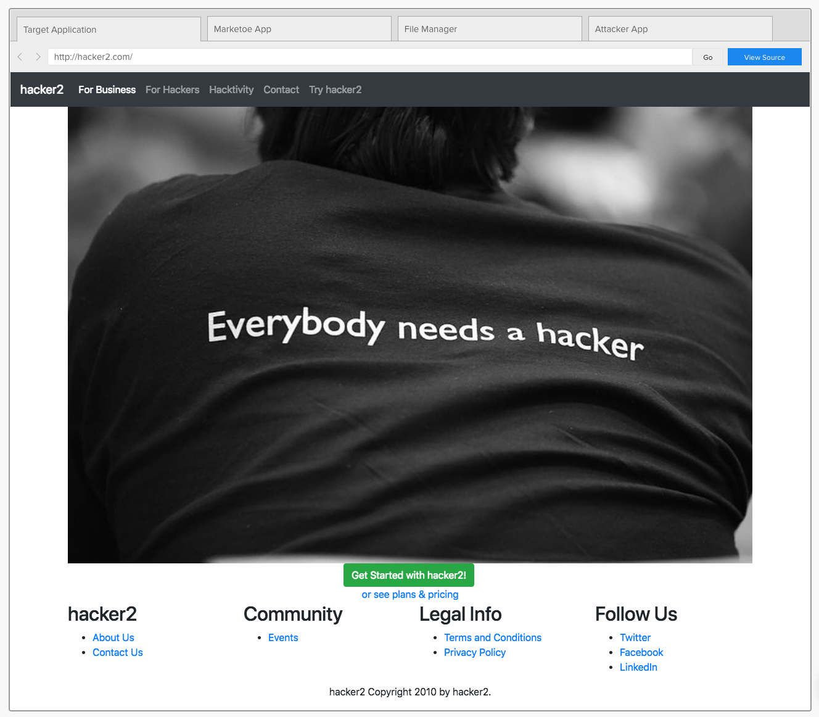
Task: Open the Contact nav link
Action: pos(281,89)
